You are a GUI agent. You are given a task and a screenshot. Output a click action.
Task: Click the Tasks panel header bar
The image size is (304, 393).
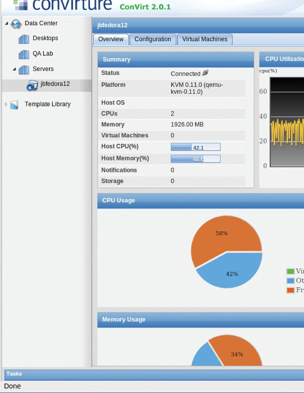(x=152, y=374)
